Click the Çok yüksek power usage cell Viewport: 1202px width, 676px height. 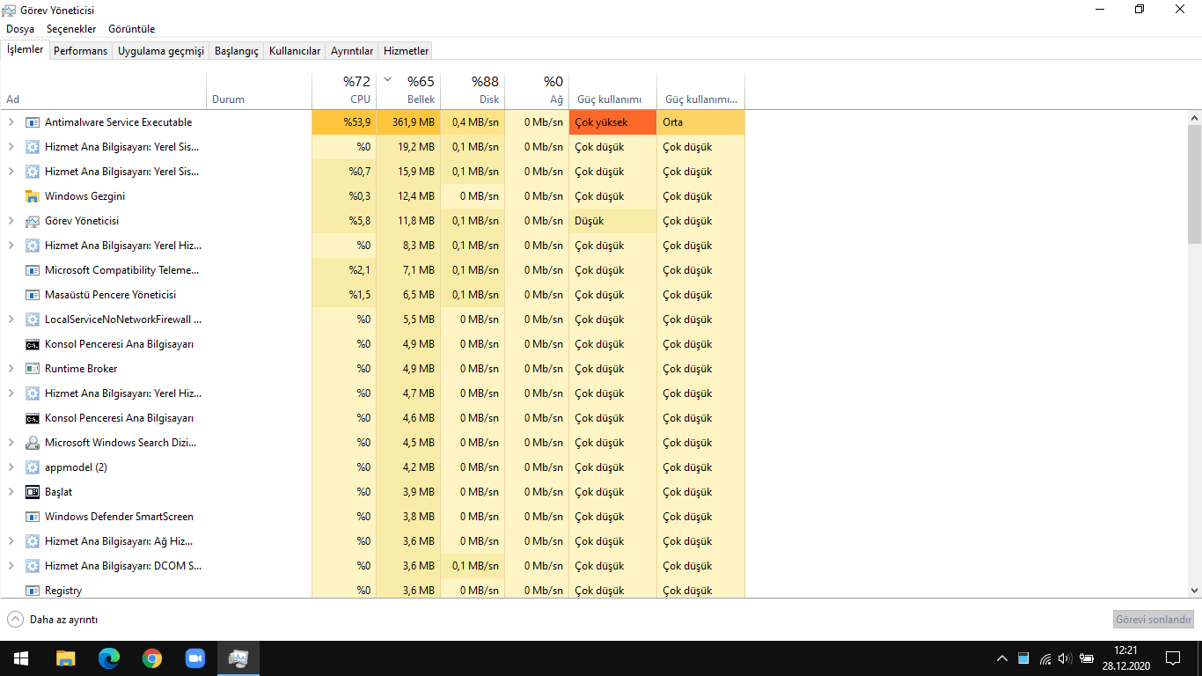(x=612, y=122)
